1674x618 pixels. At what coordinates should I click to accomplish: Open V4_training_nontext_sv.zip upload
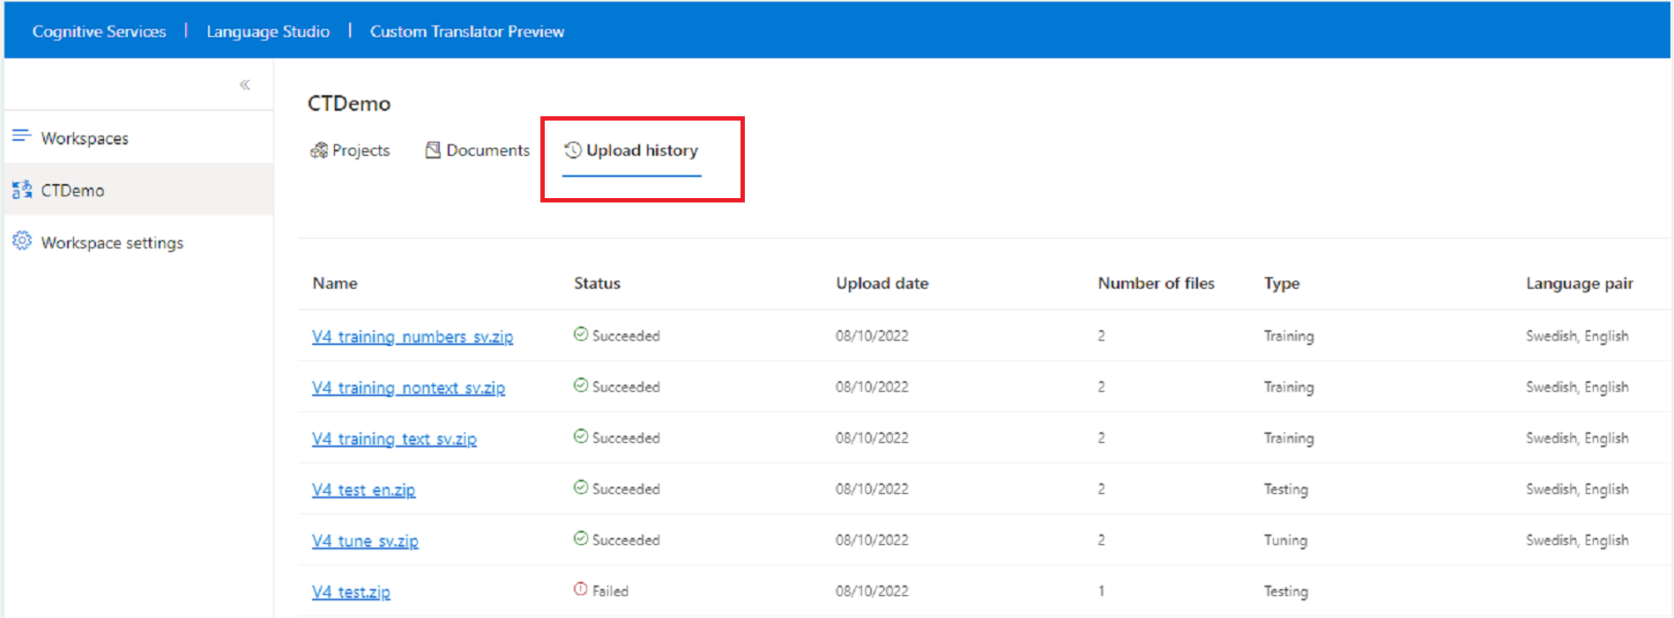(x=408, y=387)
